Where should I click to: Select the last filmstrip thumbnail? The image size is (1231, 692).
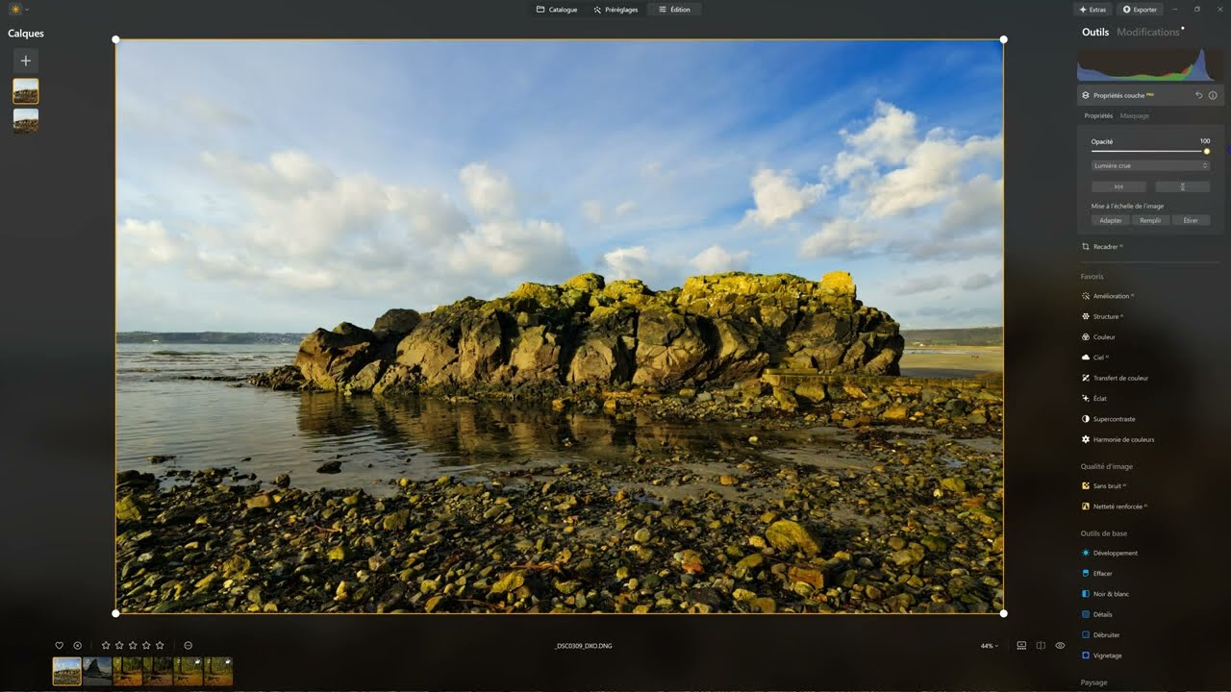[x=218, y=671]
